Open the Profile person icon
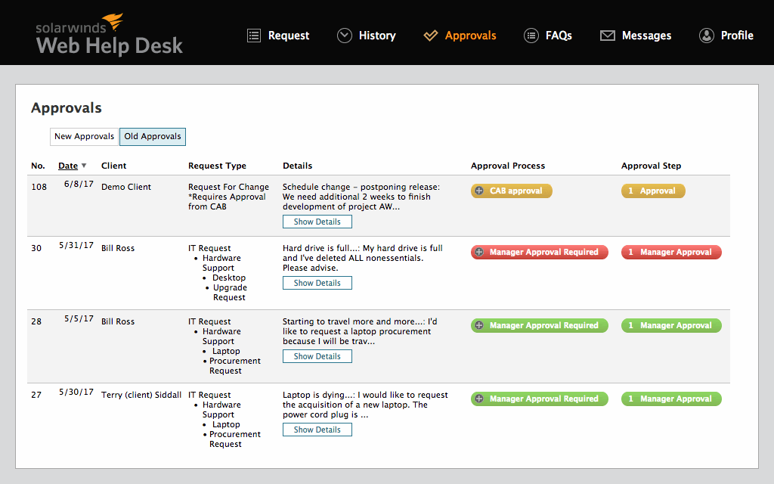The height and width of the screenshot is (484, 774). tap(706, 35)
